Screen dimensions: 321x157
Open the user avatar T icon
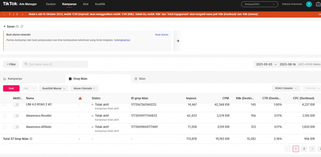[x=309, y=4]
